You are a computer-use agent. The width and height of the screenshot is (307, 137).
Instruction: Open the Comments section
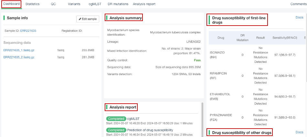coord(298,4)
